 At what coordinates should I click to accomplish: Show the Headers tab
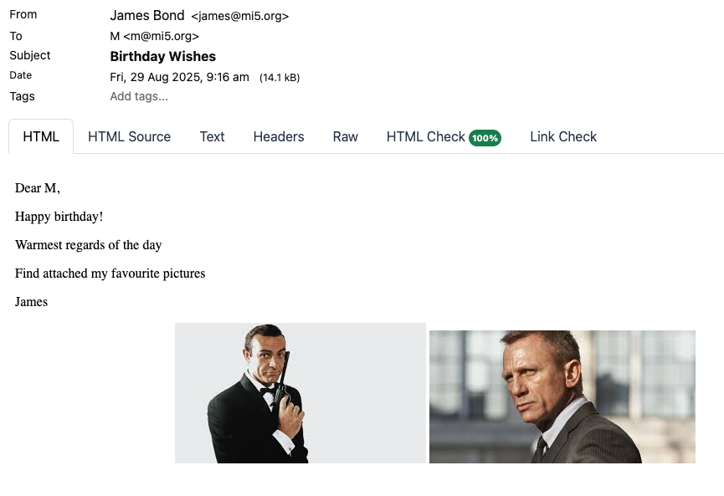[279, 136]
